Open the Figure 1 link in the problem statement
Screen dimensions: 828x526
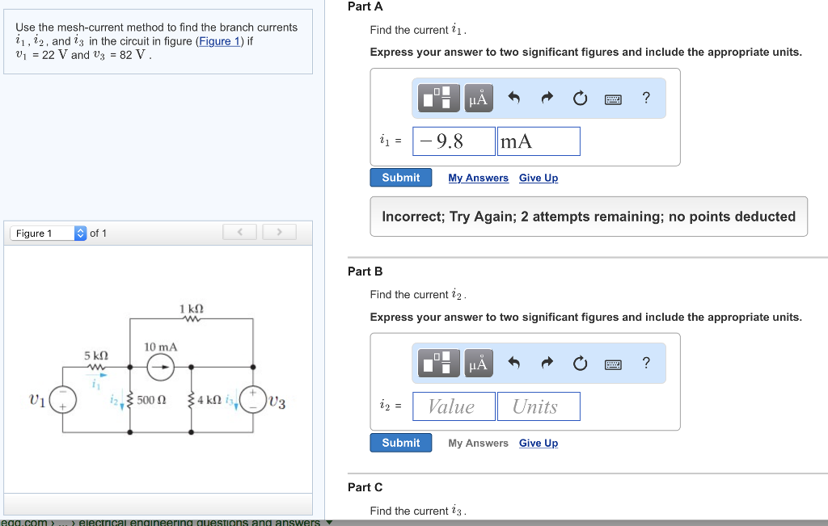click(219, 41)
